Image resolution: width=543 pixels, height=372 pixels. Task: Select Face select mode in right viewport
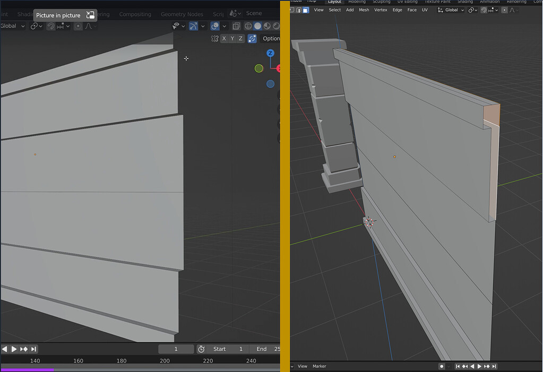coord(305,10)
